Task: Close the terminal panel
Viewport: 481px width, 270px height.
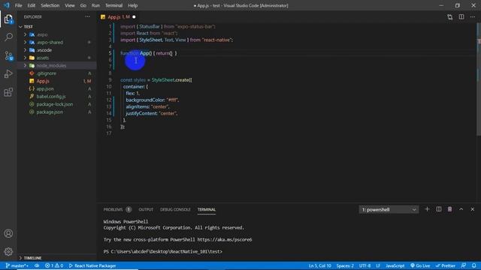Action: pyautogui.click(x=473, y=209)
